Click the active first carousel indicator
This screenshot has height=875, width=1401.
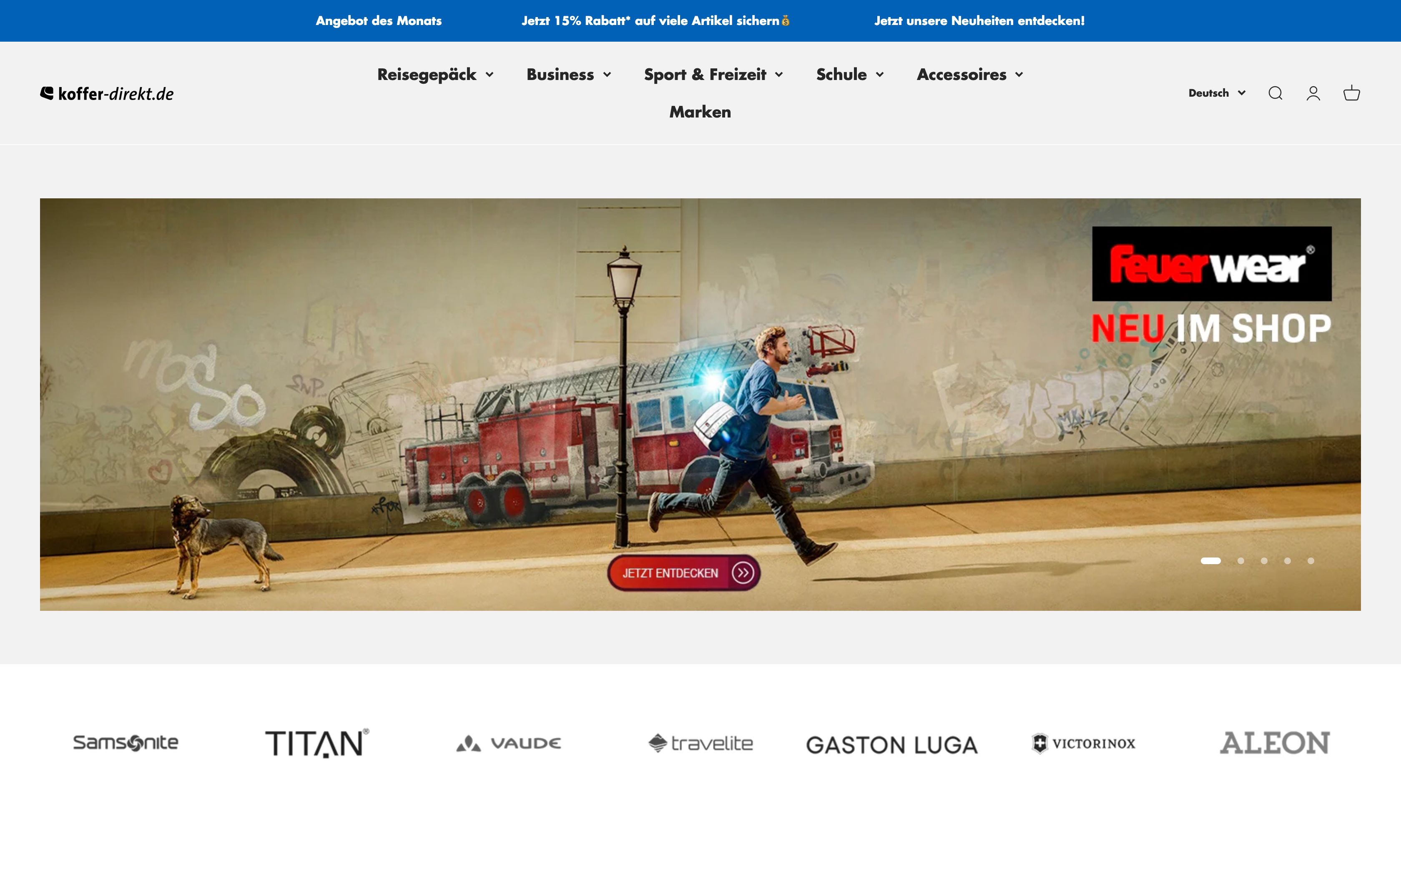coord(1211,561)
